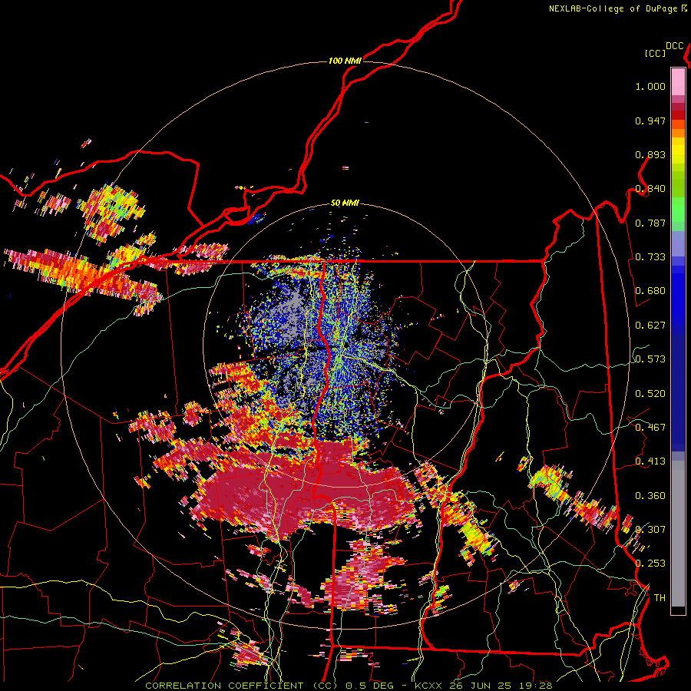Image resolution: width=691 pixels, height=691 pixels.
Task: Click the 0.627 scale value
Action: tap(650, 326)
